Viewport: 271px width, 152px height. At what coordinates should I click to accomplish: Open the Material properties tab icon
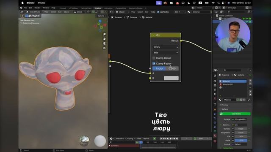(x=215, y=136)
